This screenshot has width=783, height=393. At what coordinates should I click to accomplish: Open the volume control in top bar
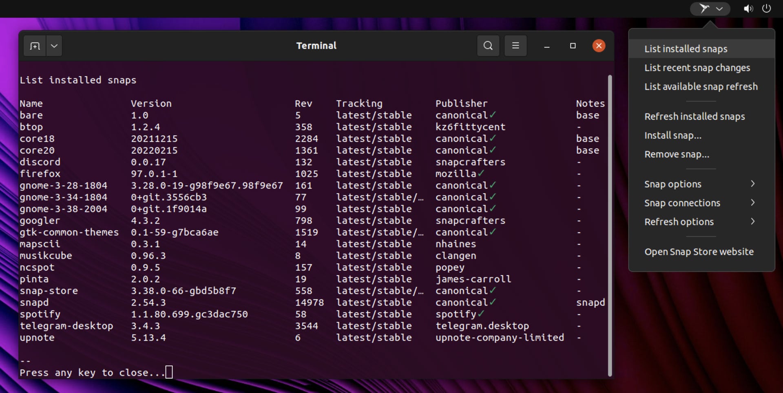coord(748,9)
